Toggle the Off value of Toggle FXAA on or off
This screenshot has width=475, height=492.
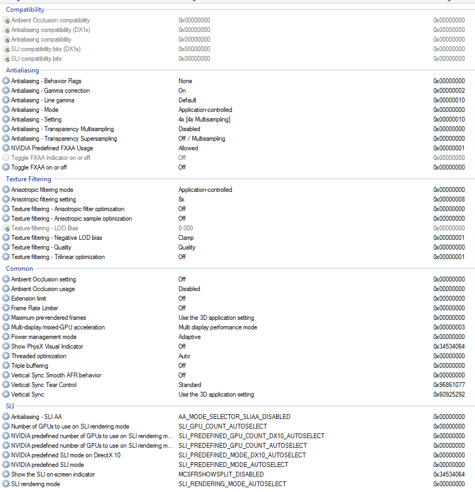(x=182, y=167)
